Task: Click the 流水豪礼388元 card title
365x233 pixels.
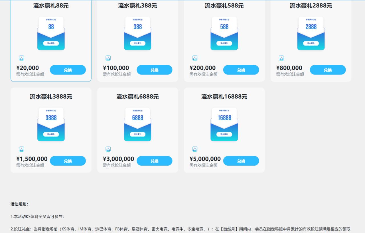Action: pyautogui.click(x=138, y=6)
